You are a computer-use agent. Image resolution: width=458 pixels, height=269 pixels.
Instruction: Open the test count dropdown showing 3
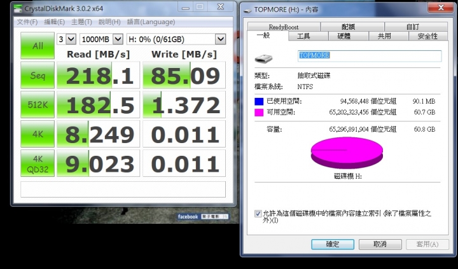66,39
